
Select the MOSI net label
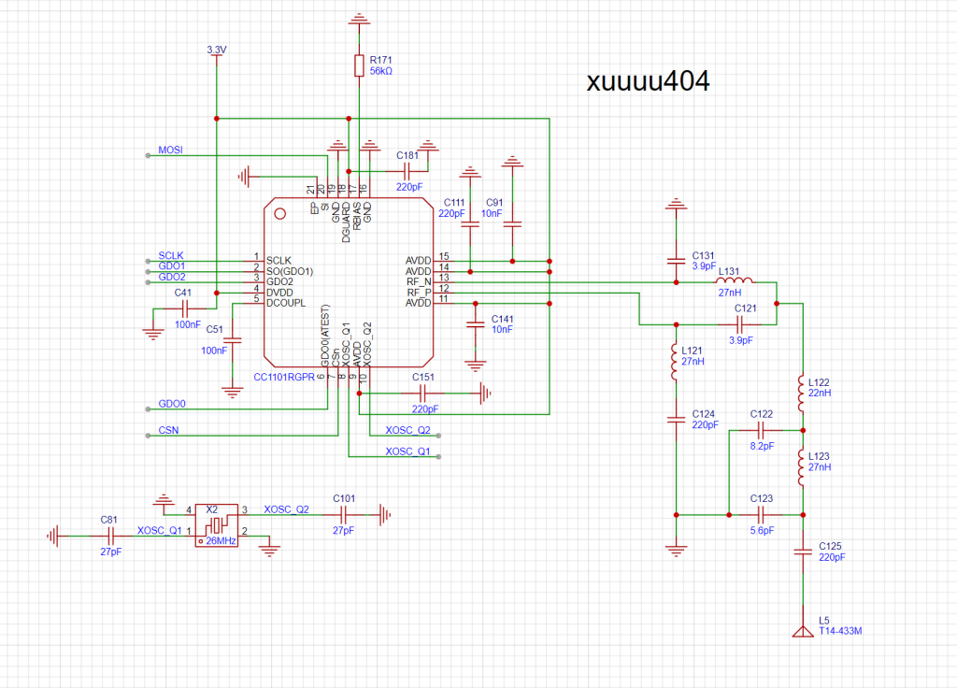(x=170, y=150)
